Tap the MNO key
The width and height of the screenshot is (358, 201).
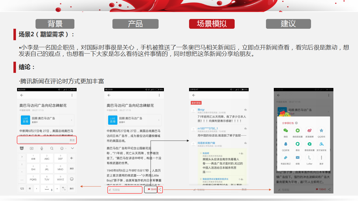pos(60,169)
